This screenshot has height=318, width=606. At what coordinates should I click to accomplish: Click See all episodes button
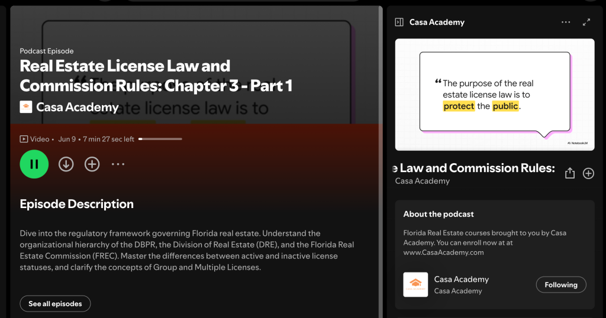(x=55, y=304)
